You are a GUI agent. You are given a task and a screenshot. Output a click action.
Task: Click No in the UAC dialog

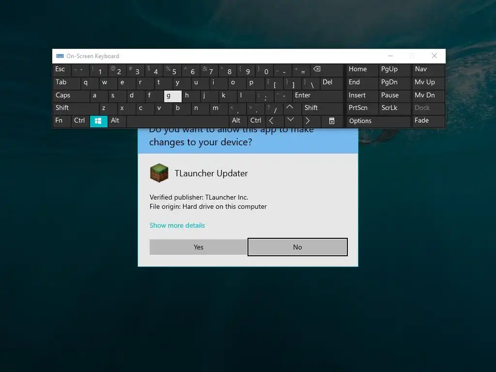point(297,247)
